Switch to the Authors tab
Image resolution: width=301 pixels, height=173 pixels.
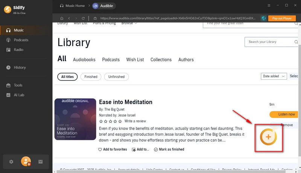[186, 60]
